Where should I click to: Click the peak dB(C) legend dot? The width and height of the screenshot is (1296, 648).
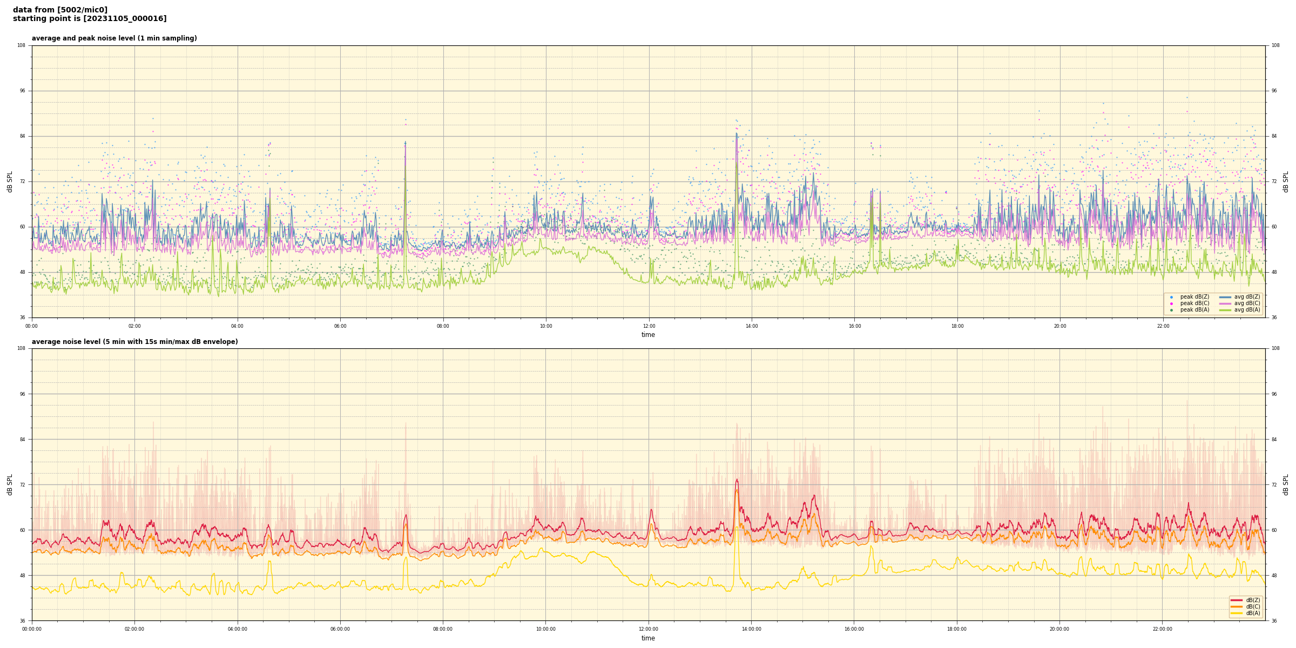(1171, 303)
